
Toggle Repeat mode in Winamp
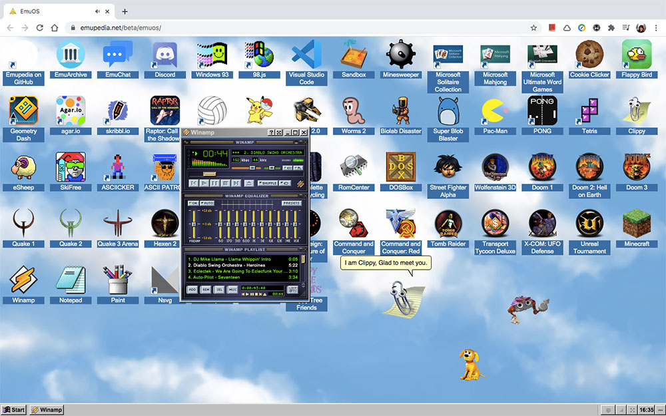285,182
